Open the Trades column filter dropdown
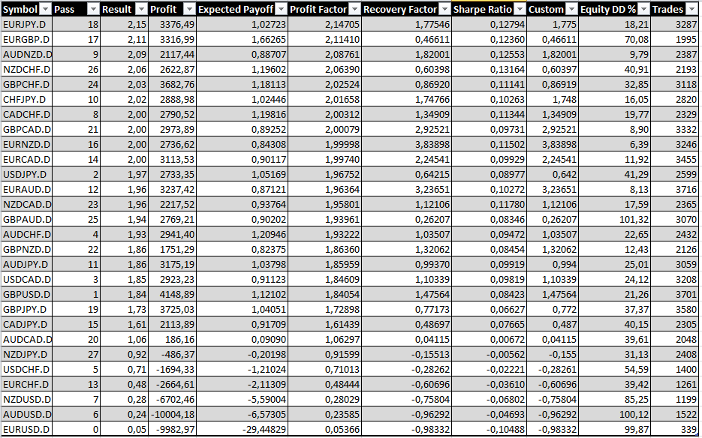Image resolution: width=702 pixels, height=438 pixels. point(690,9)
